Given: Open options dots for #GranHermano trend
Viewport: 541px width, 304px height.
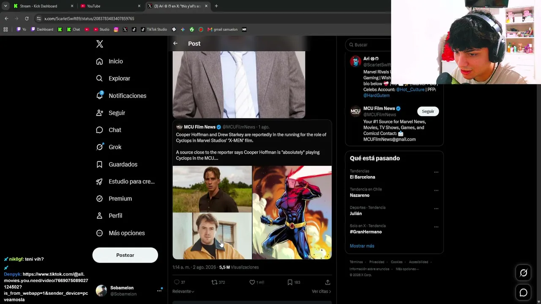Looking at the screenshot, I should [x=436, y=227].
